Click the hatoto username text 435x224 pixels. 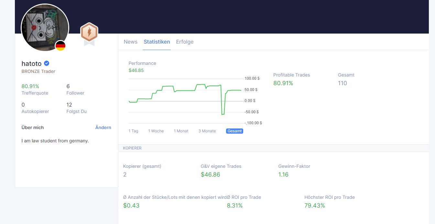[x=32, y=64]
